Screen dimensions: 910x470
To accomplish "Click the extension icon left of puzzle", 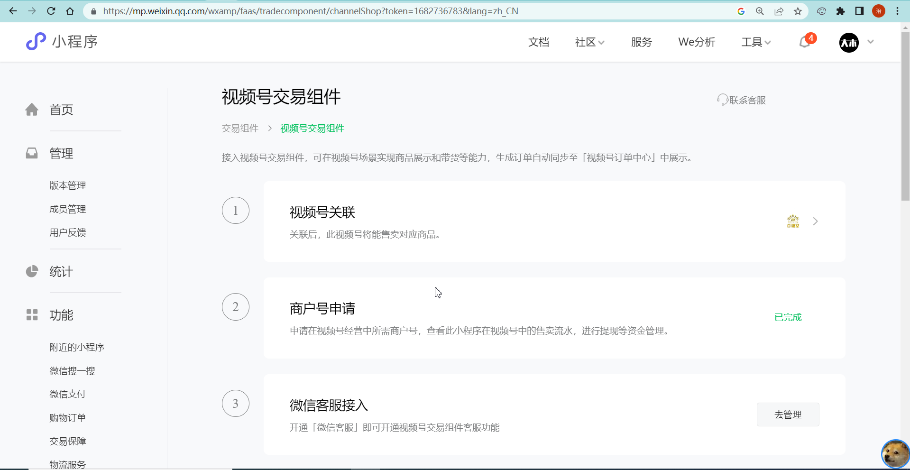I will (821, 11).
